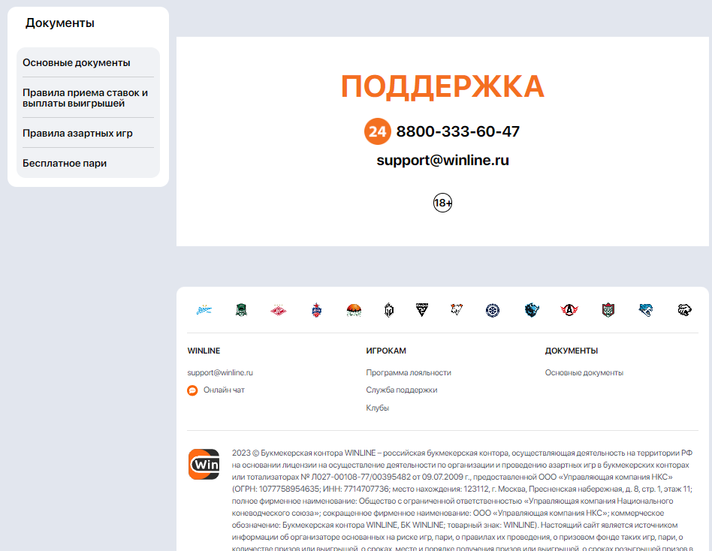Click the ДОКУМЕНТЫ footer column heading
712x551 pixels.
(572, 351)
